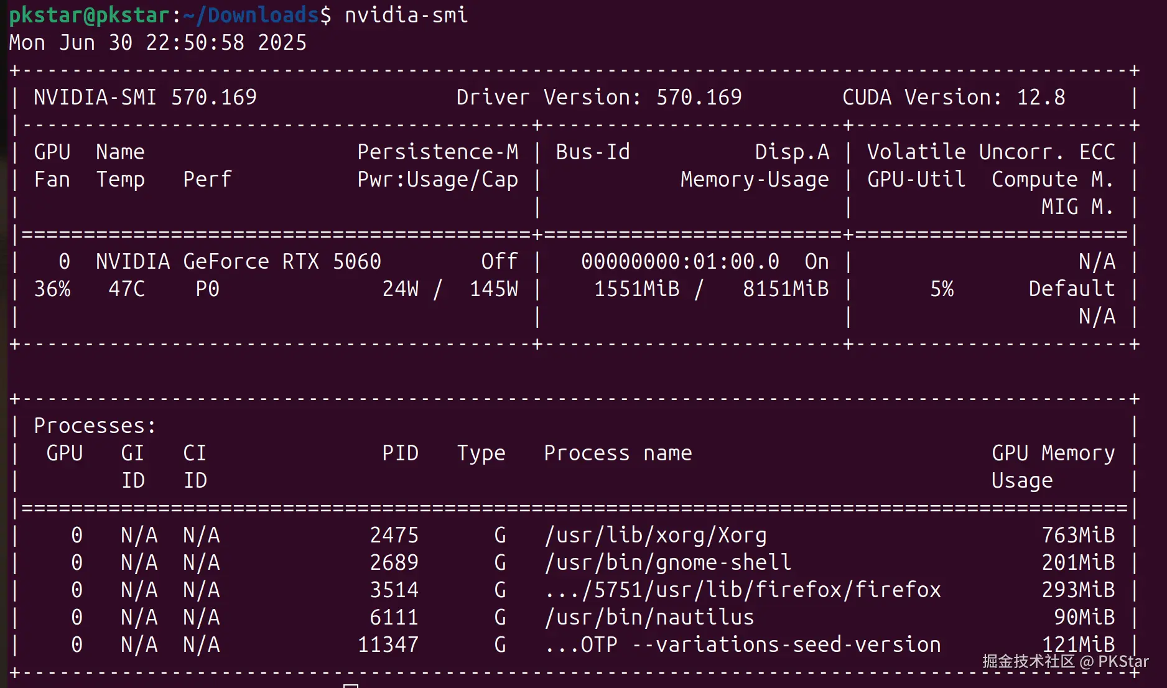1167x688 pixels.
Task: Click the /usr/lib/xorg/Xorg process name
Action: coord(655,535)
